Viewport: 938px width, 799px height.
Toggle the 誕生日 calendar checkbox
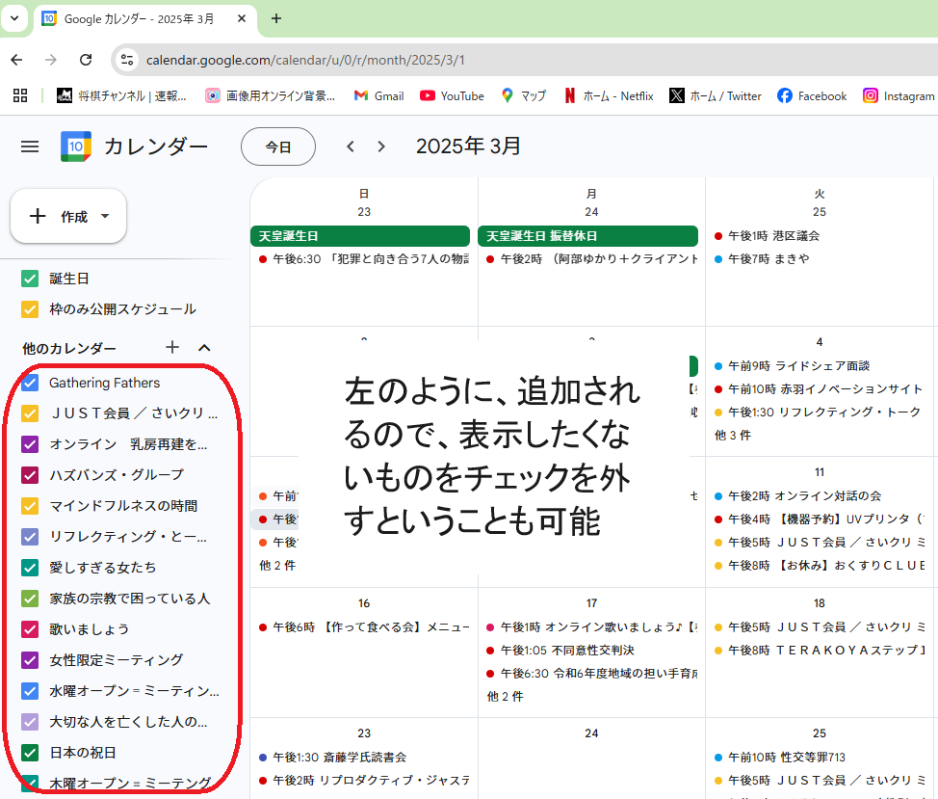click(30, 279)
